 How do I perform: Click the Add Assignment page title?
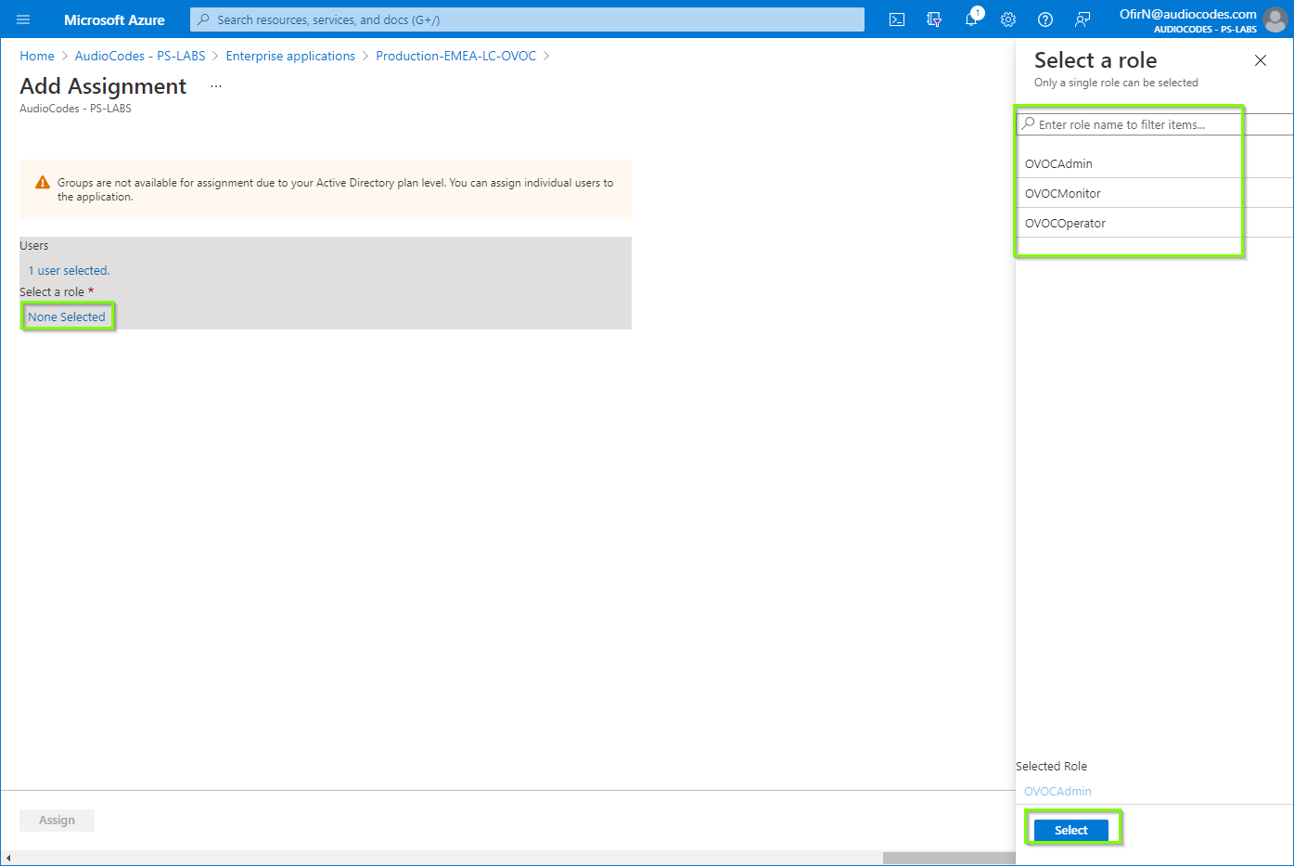pyautogui.click(x=103, y=86)
